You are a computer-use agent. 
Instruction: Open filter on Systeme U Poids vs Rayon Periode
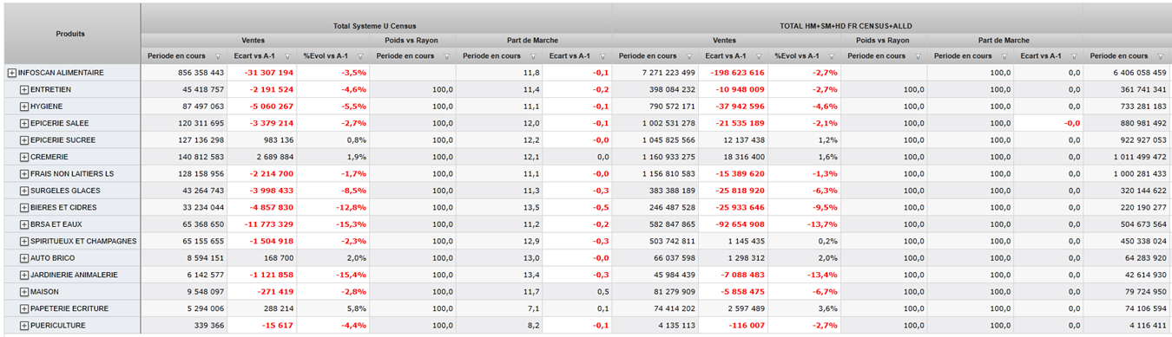pos(447,56)
